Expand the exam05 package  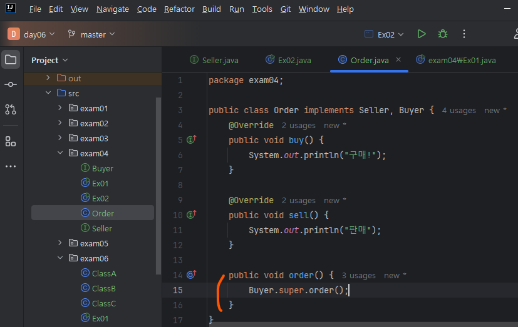coord(60,243)
